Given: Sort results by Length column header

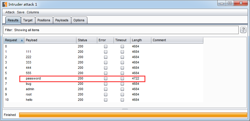Looking at the screenshot, I should point(140,40).
